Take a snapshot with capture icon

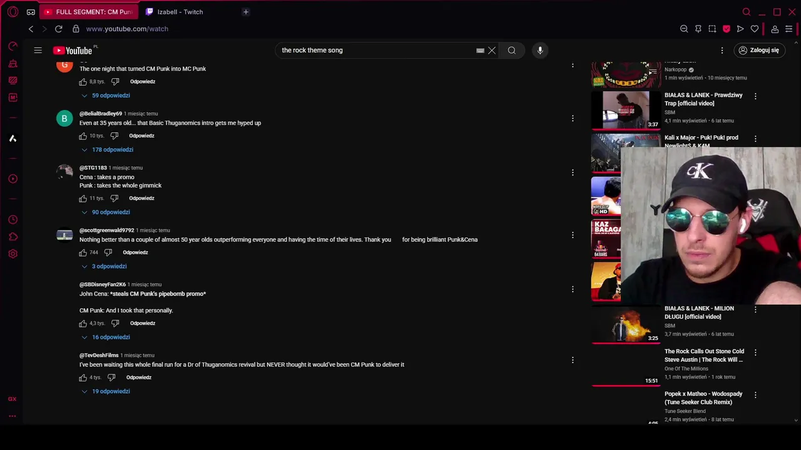click(x=712, y=29)
